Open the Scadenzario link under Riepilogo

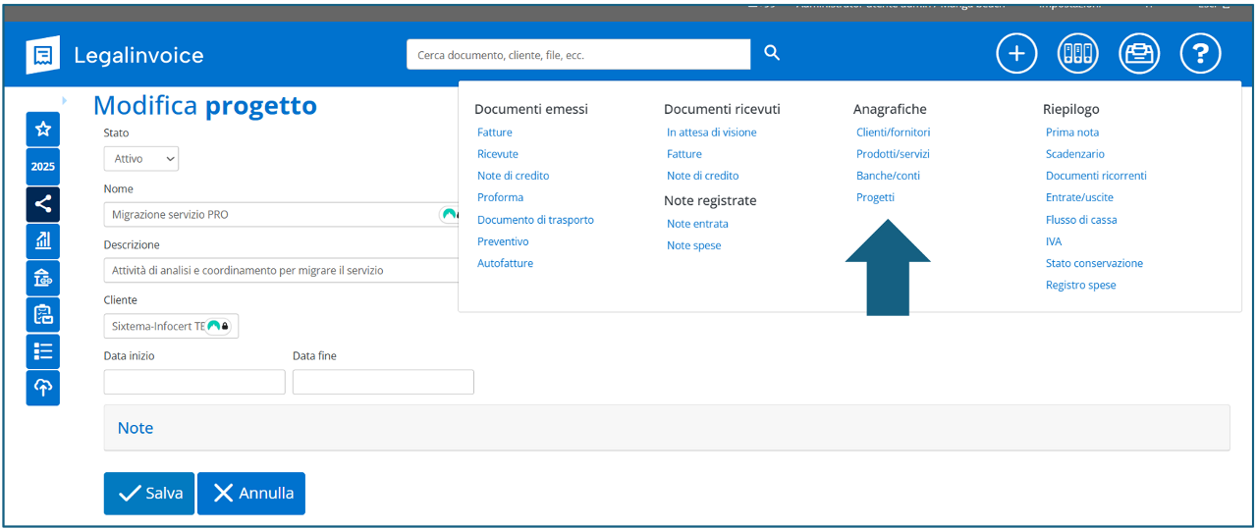tap(1074, 154)
